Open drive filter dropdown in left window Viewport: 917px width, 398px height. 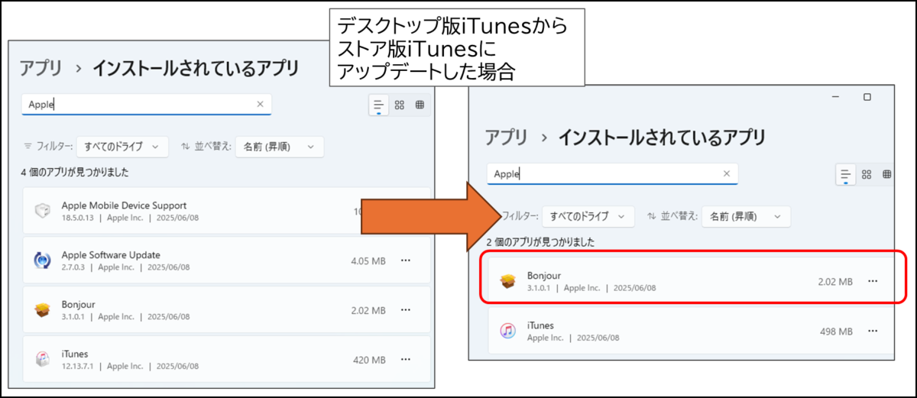click(122, 146)
